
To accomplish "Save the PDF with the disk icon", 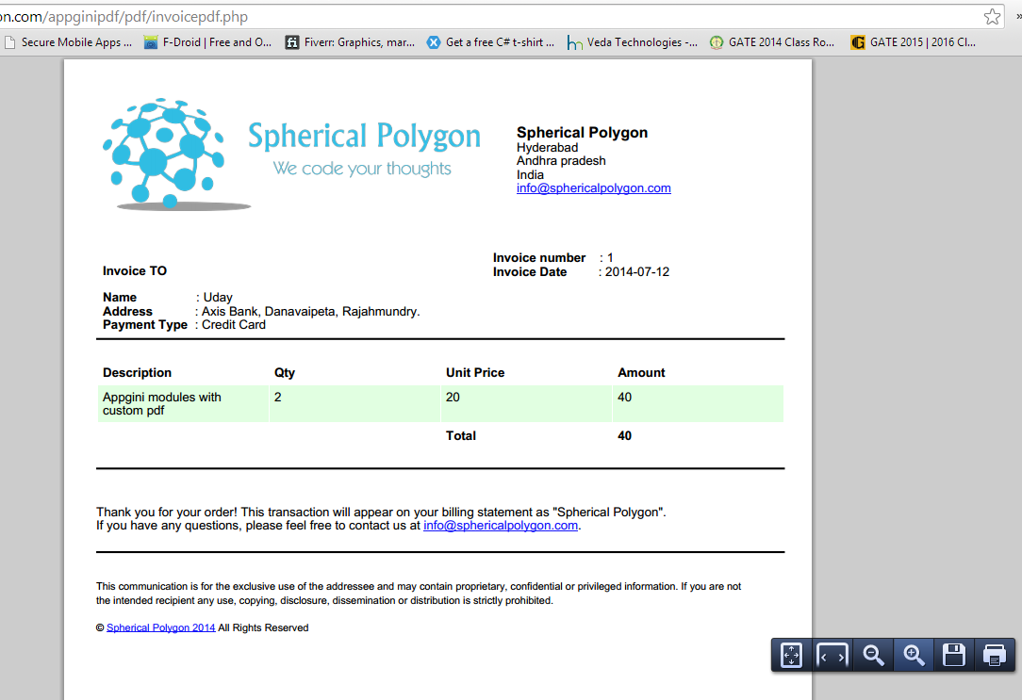I will point(954,655).
